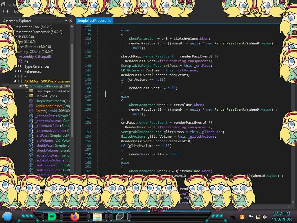Click SimplePostProcess() constructor method icon
The width and height of the screenshot is (297, 223).
31,101
